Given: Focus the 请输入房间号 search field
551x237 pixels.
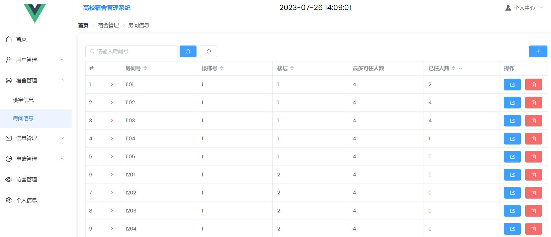Looking at the screenshot, I should point(132,51).
